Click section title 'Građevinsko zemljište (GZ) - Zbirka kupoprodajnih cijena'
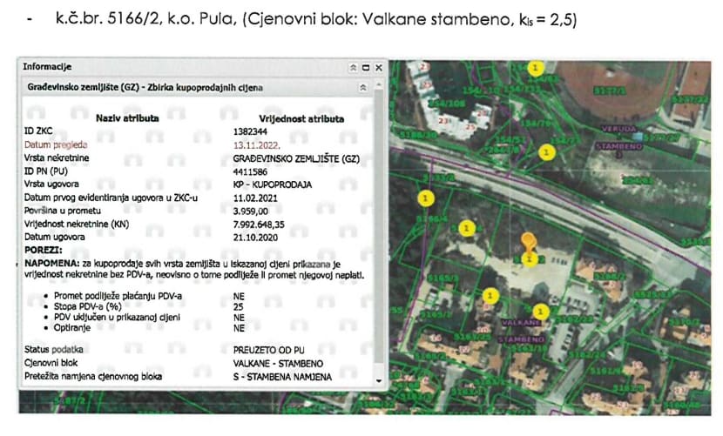Viewport: 723px width, 436px height. click(145, 87)
